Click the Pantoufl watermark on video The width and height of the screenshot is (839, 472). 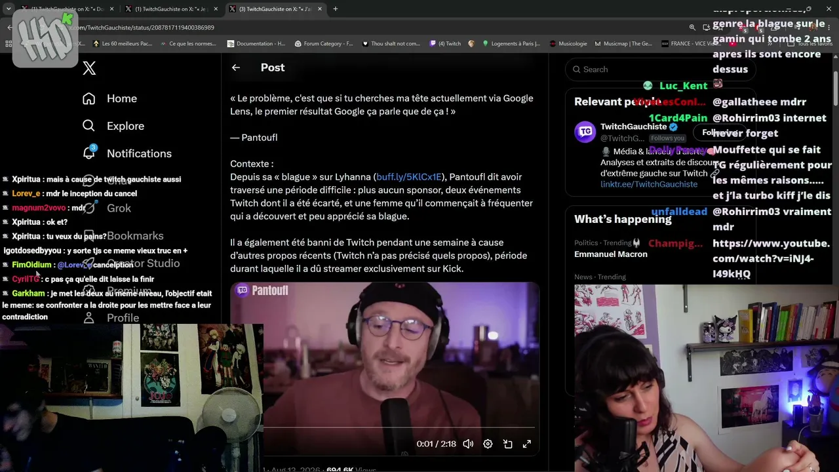[x=262, y=290]
